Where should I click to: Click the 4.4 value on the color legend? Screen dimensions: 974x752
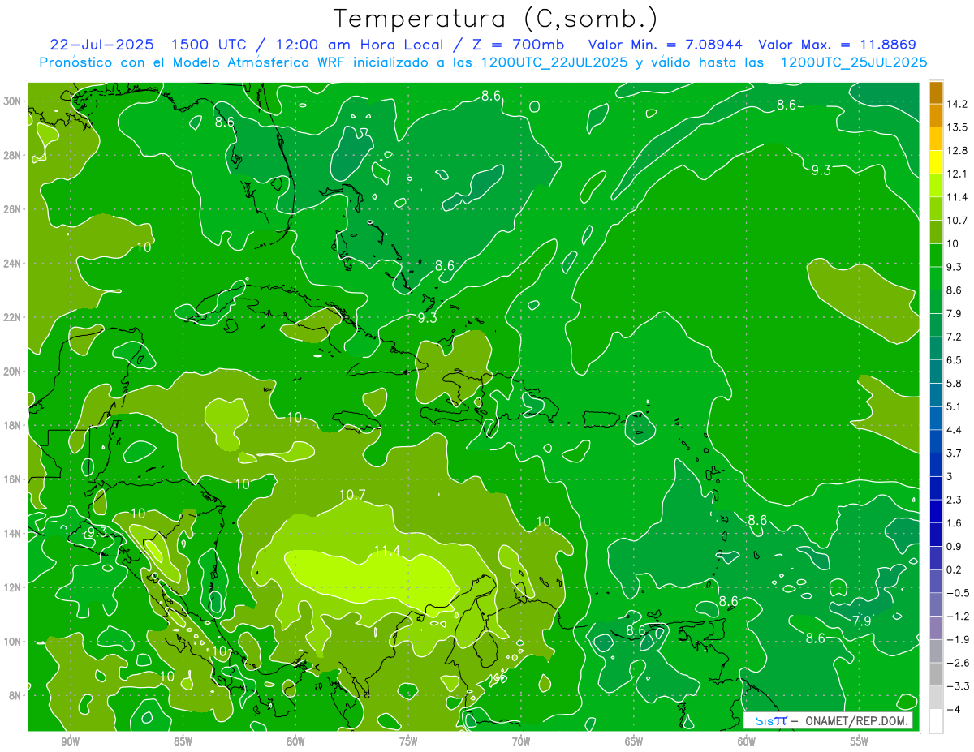coord(954,430)
